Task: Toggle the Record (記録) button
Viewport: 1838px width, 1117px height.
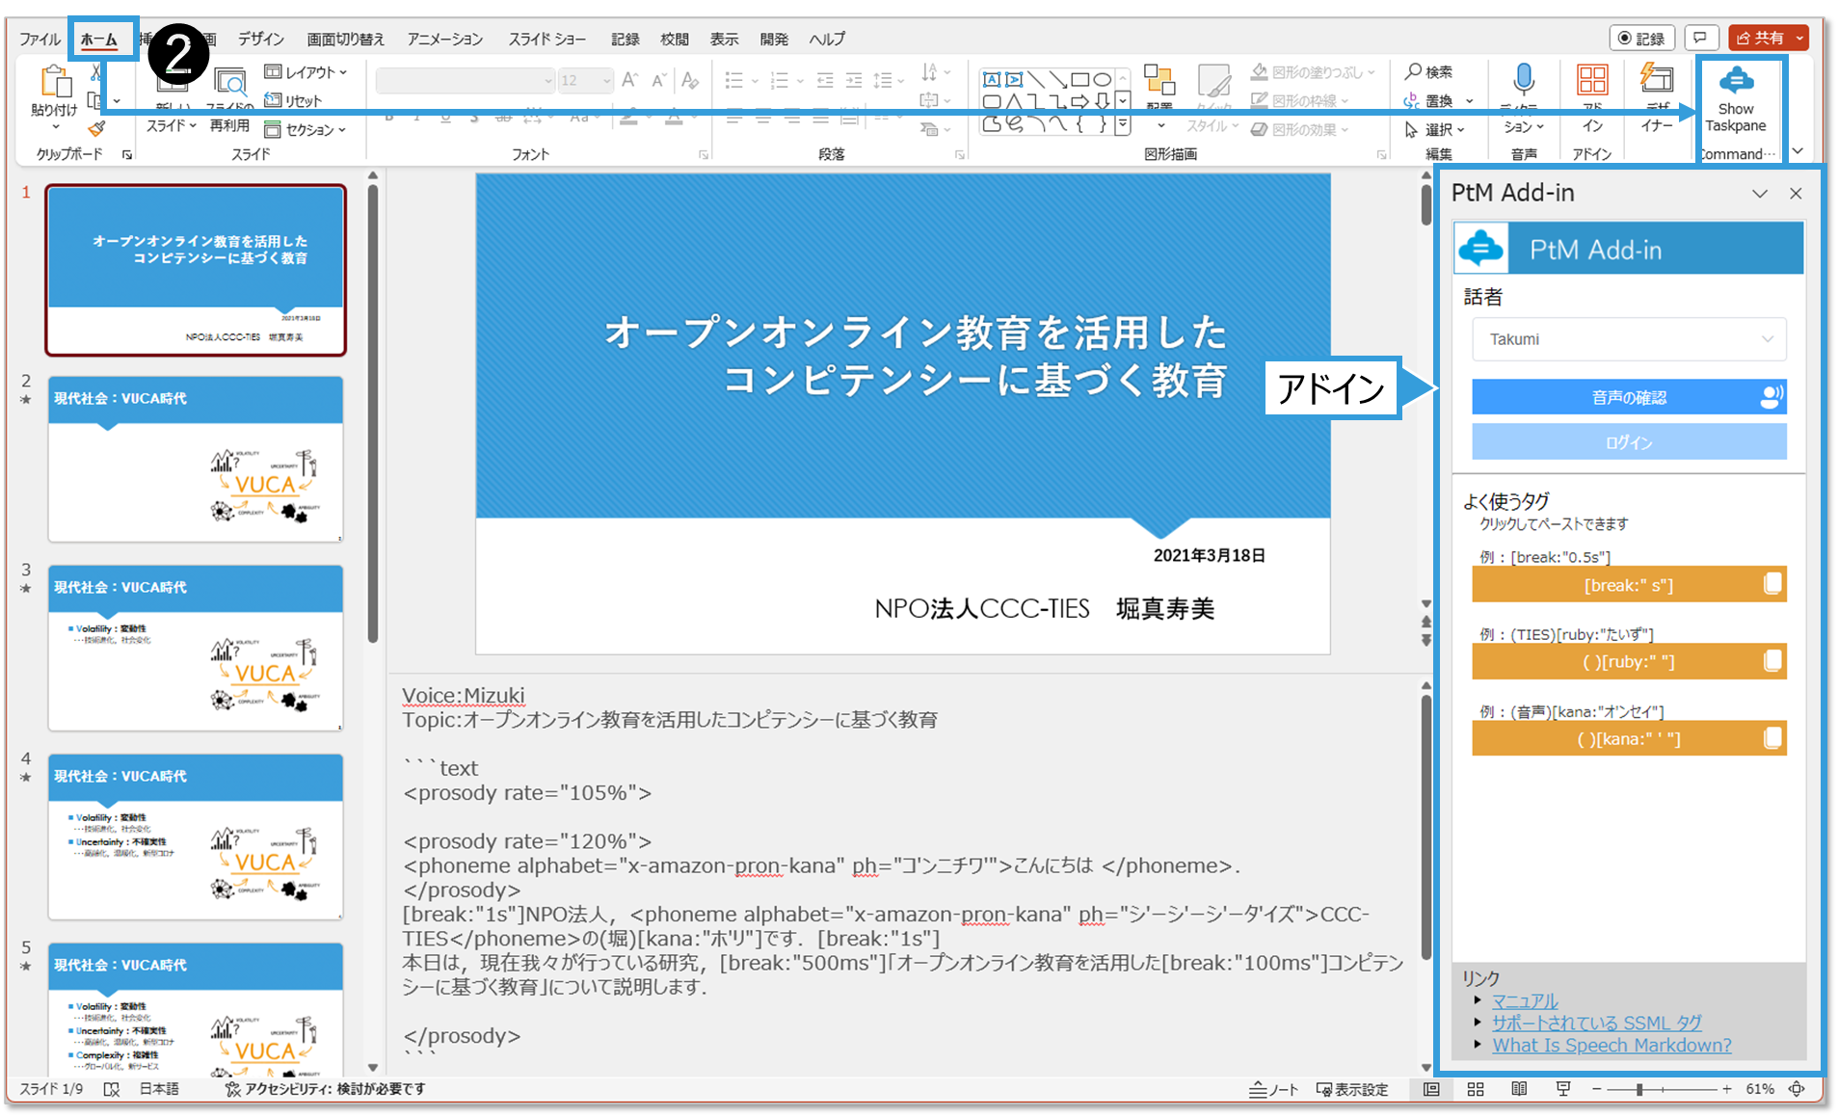Action: click(1641, 39)
